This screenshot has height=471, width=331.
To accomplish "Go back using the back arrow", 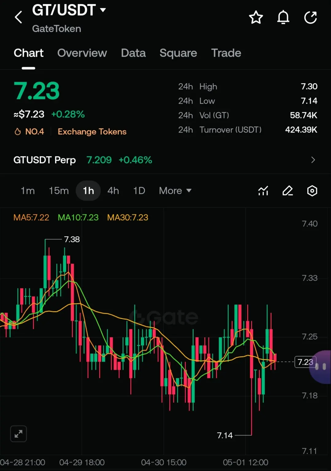I will click(x=19, y=17).
